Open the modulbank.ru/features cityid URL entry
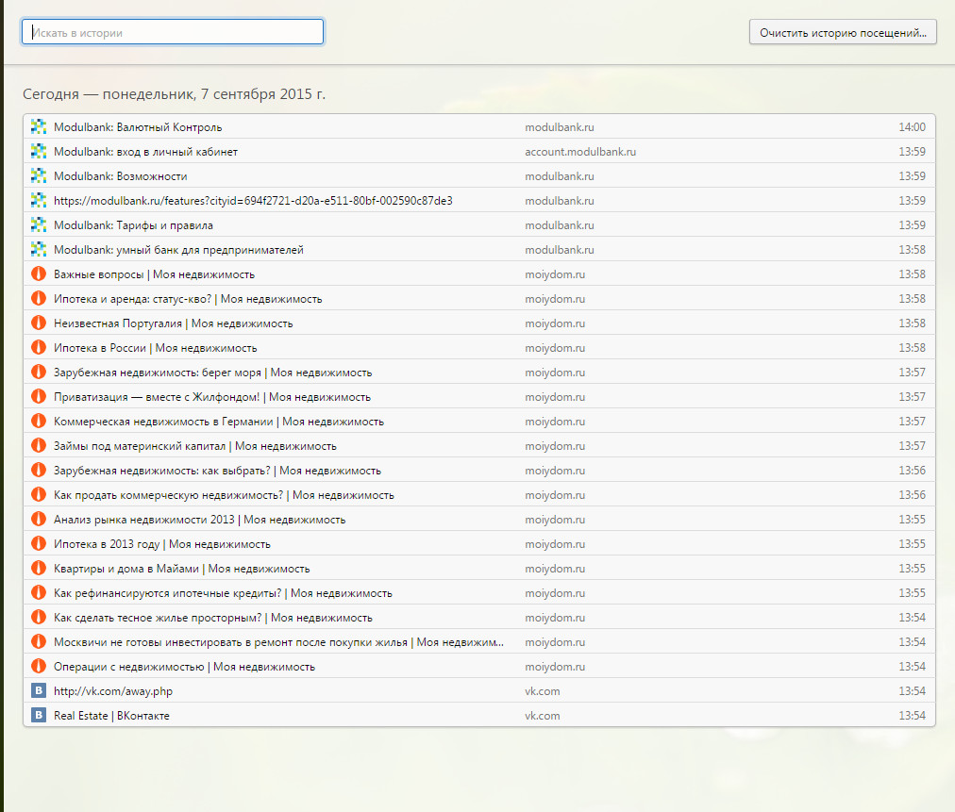Image resolution: width=955 pixels, height=812 pixels. [253, 201]
